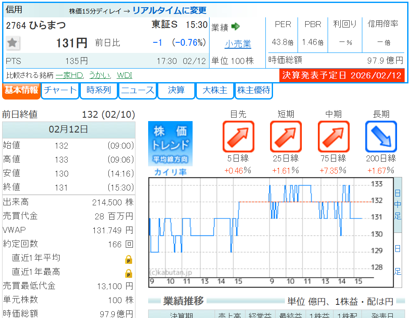411x318 pixels.
Task: Click the PER value 43.8倍
Action: point(283,42)
